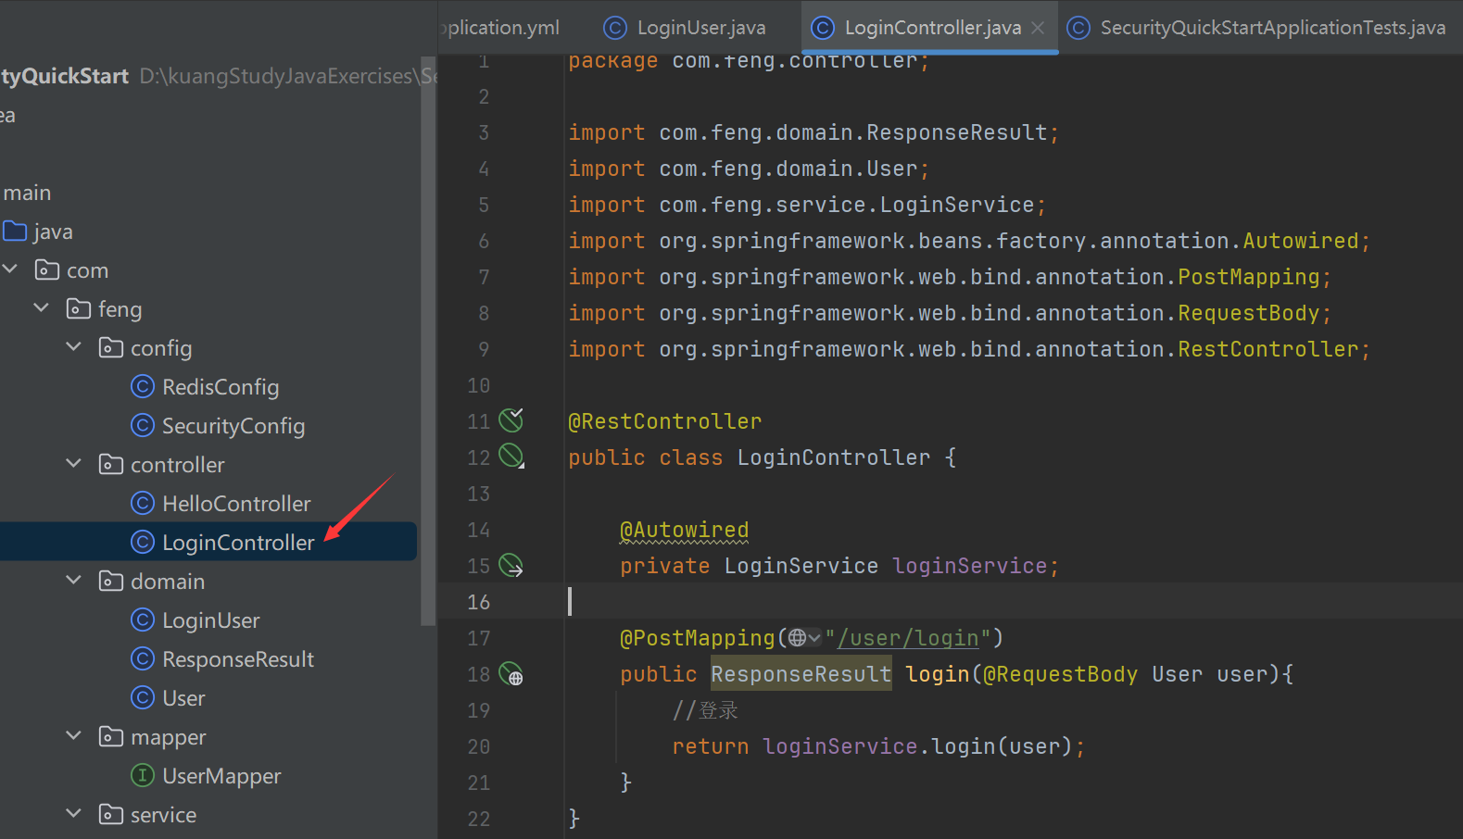Click the SecurityConfig class icon
This screenshot has width=1463, height=839.
[143, 425]
